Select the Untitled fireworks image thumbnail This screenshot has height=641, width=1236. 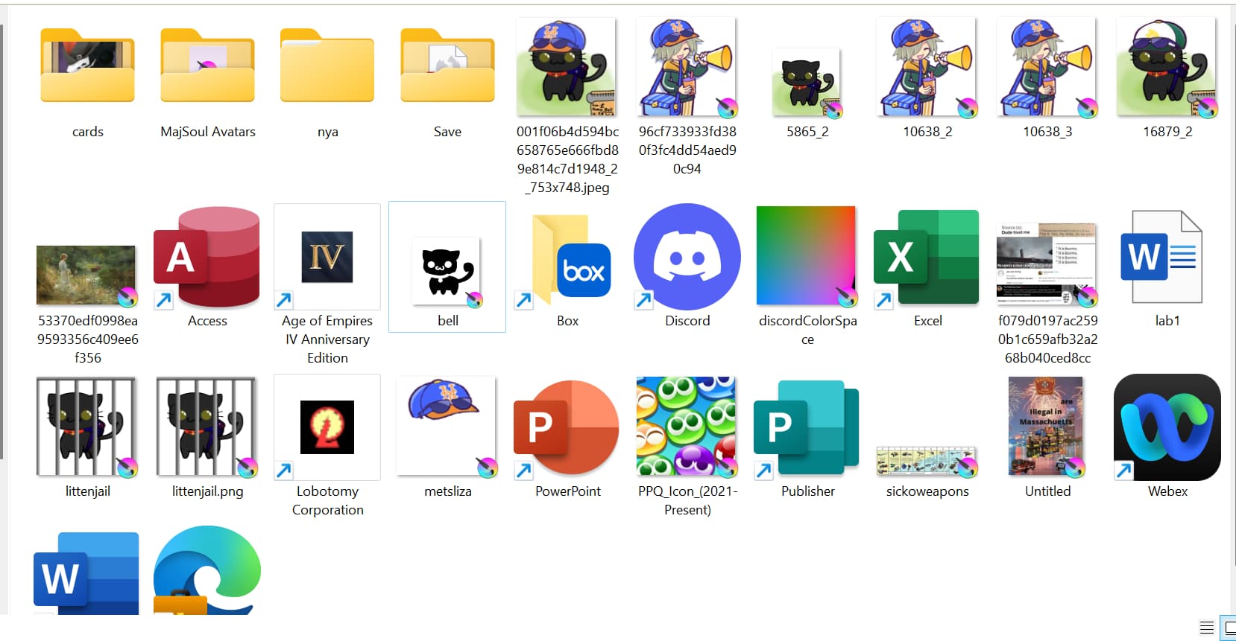(x=1047, y=427)
